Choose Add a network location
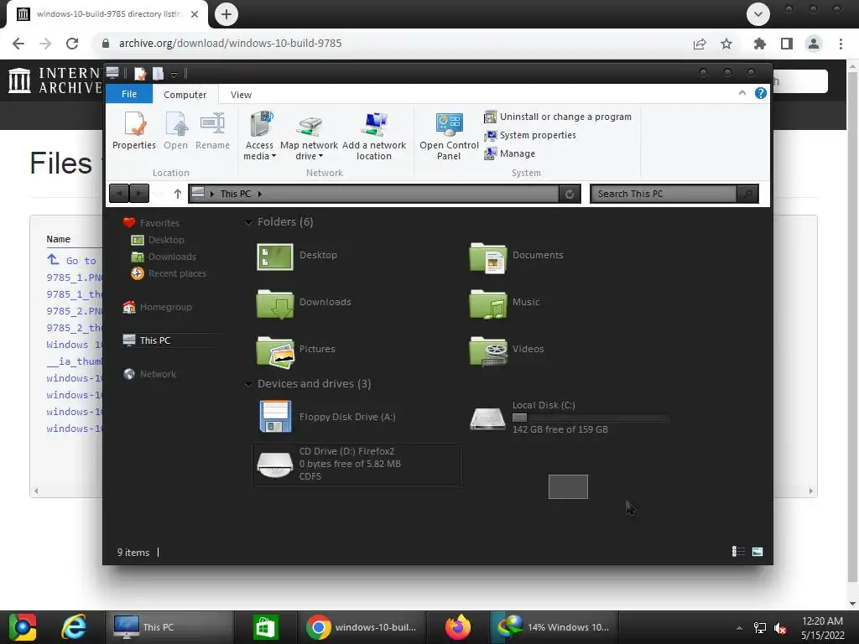 pyautogui.click(x=374, y=135)
